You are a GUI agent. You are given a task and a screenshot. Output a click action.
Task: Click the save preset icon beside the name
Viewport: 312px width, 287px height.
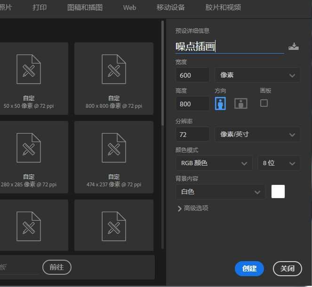pyautogui.click(x=294, y=46)
